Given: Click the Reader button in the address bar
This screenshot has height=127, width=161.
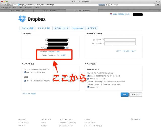Looking at the screenshot, I should (x=102, y=5).
